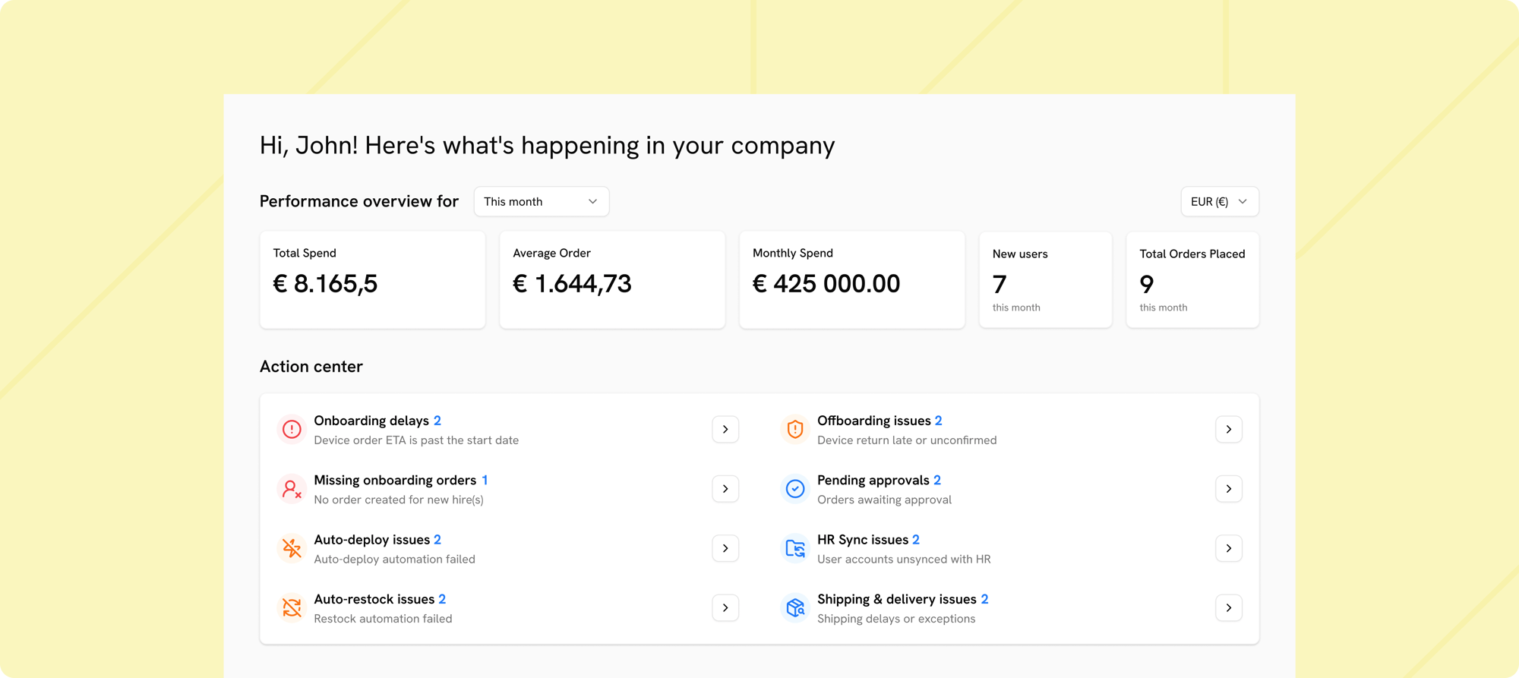Click the Auto-deploy issues icon
Viewport: 1519px width, 678px height.
tap(292, 548)
